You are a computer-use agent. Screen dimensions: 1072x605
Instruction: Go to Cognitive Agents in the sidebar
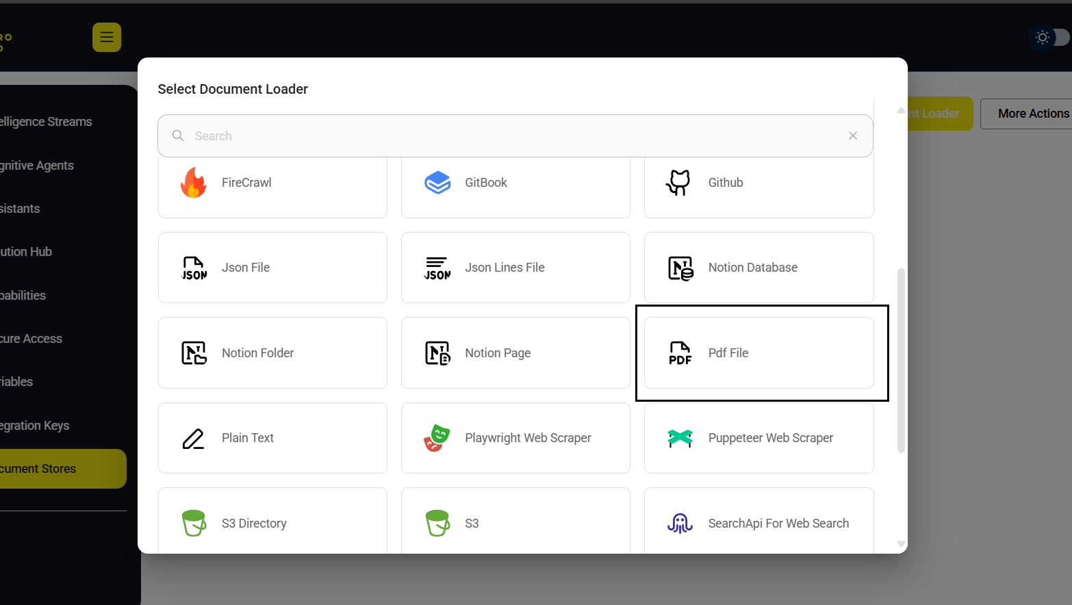41,166
